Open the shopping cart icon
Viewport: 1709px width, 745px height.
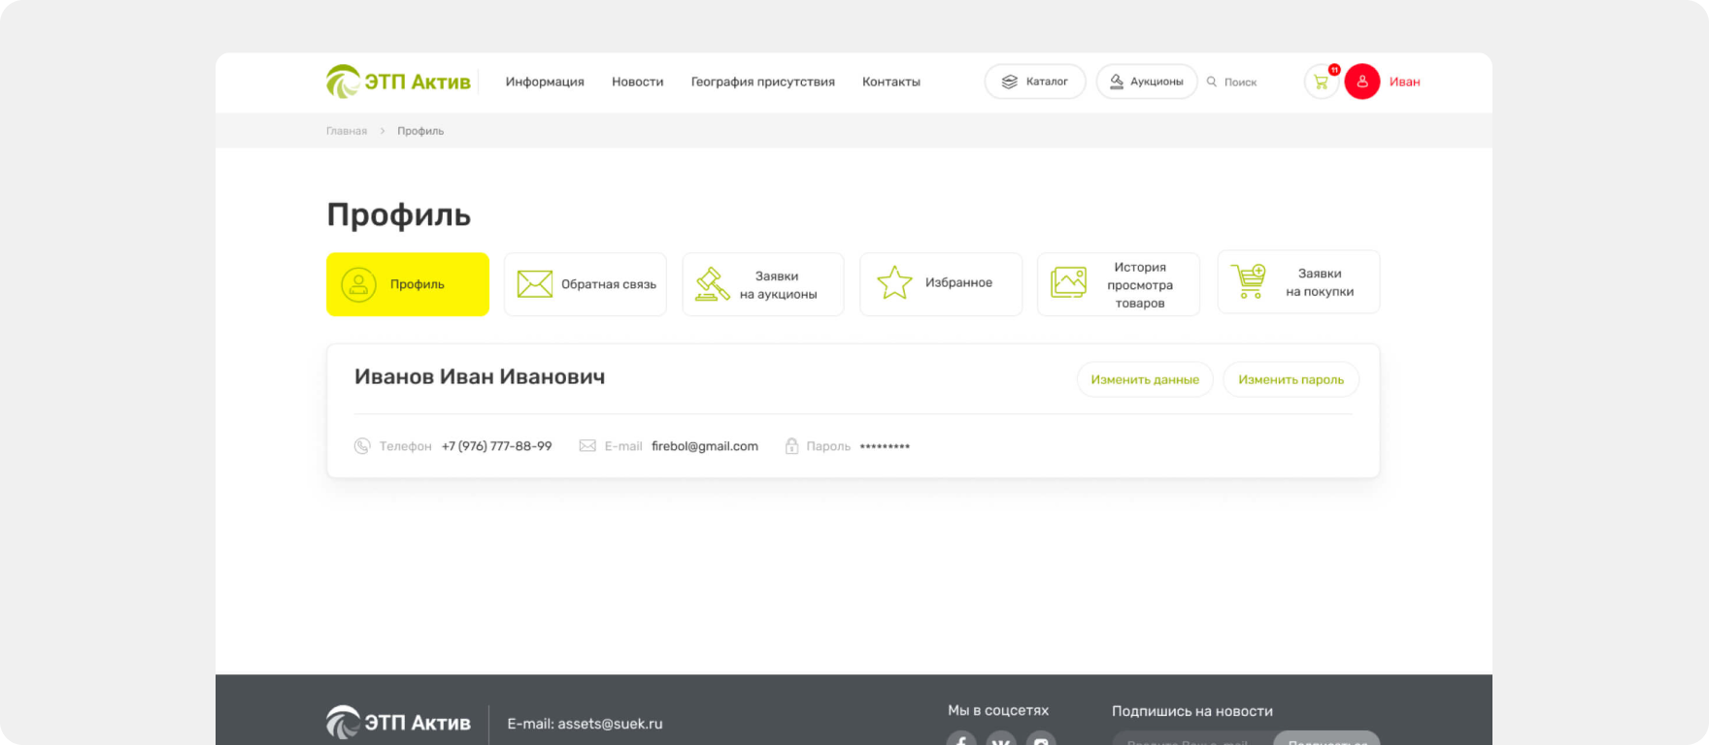pyautogui.click(x=1321, y=82)
